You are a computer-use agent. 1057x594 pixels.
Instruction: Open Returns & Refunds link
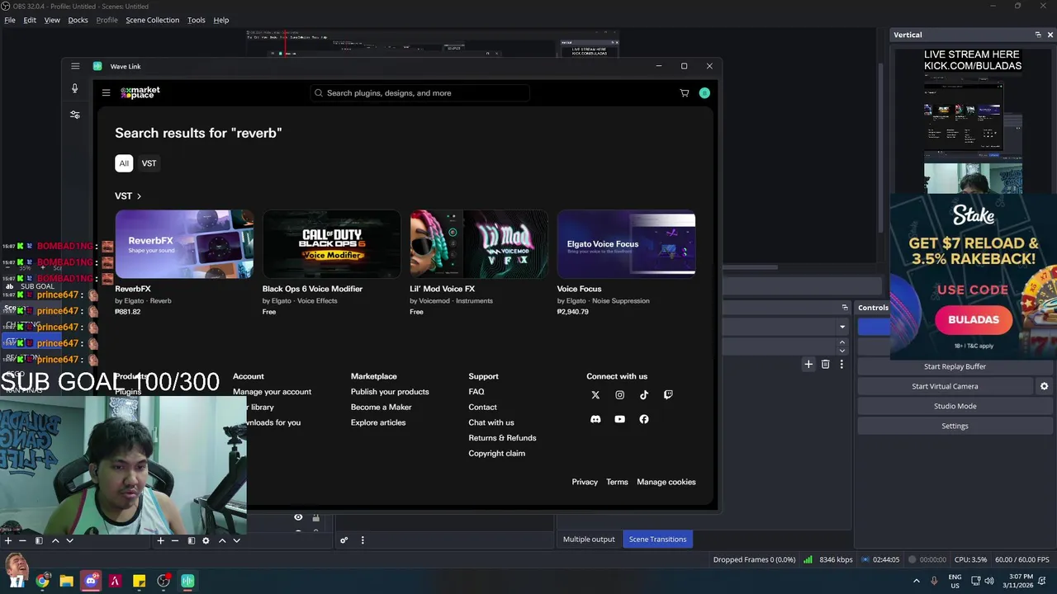(502, 438)
